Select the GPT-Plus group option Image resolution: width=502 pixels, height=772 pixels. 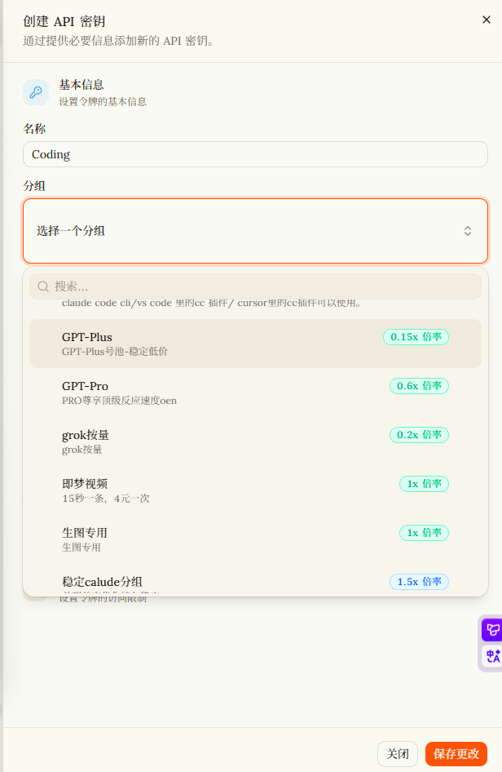tap(255, 344)
